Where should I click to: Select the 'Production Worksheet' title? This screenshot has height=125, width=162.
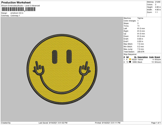click(16, 2)
